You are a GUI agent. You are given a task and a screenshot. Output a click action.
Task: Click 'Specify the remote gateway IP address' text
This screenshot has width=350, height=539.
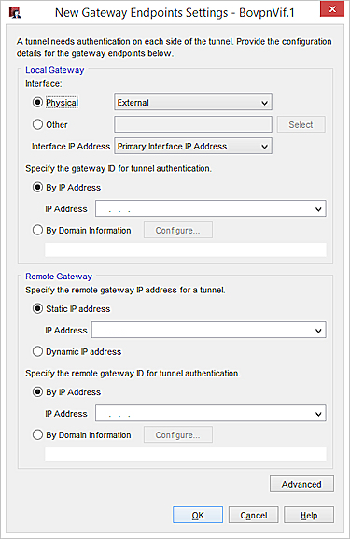click(x=125, y=291)
